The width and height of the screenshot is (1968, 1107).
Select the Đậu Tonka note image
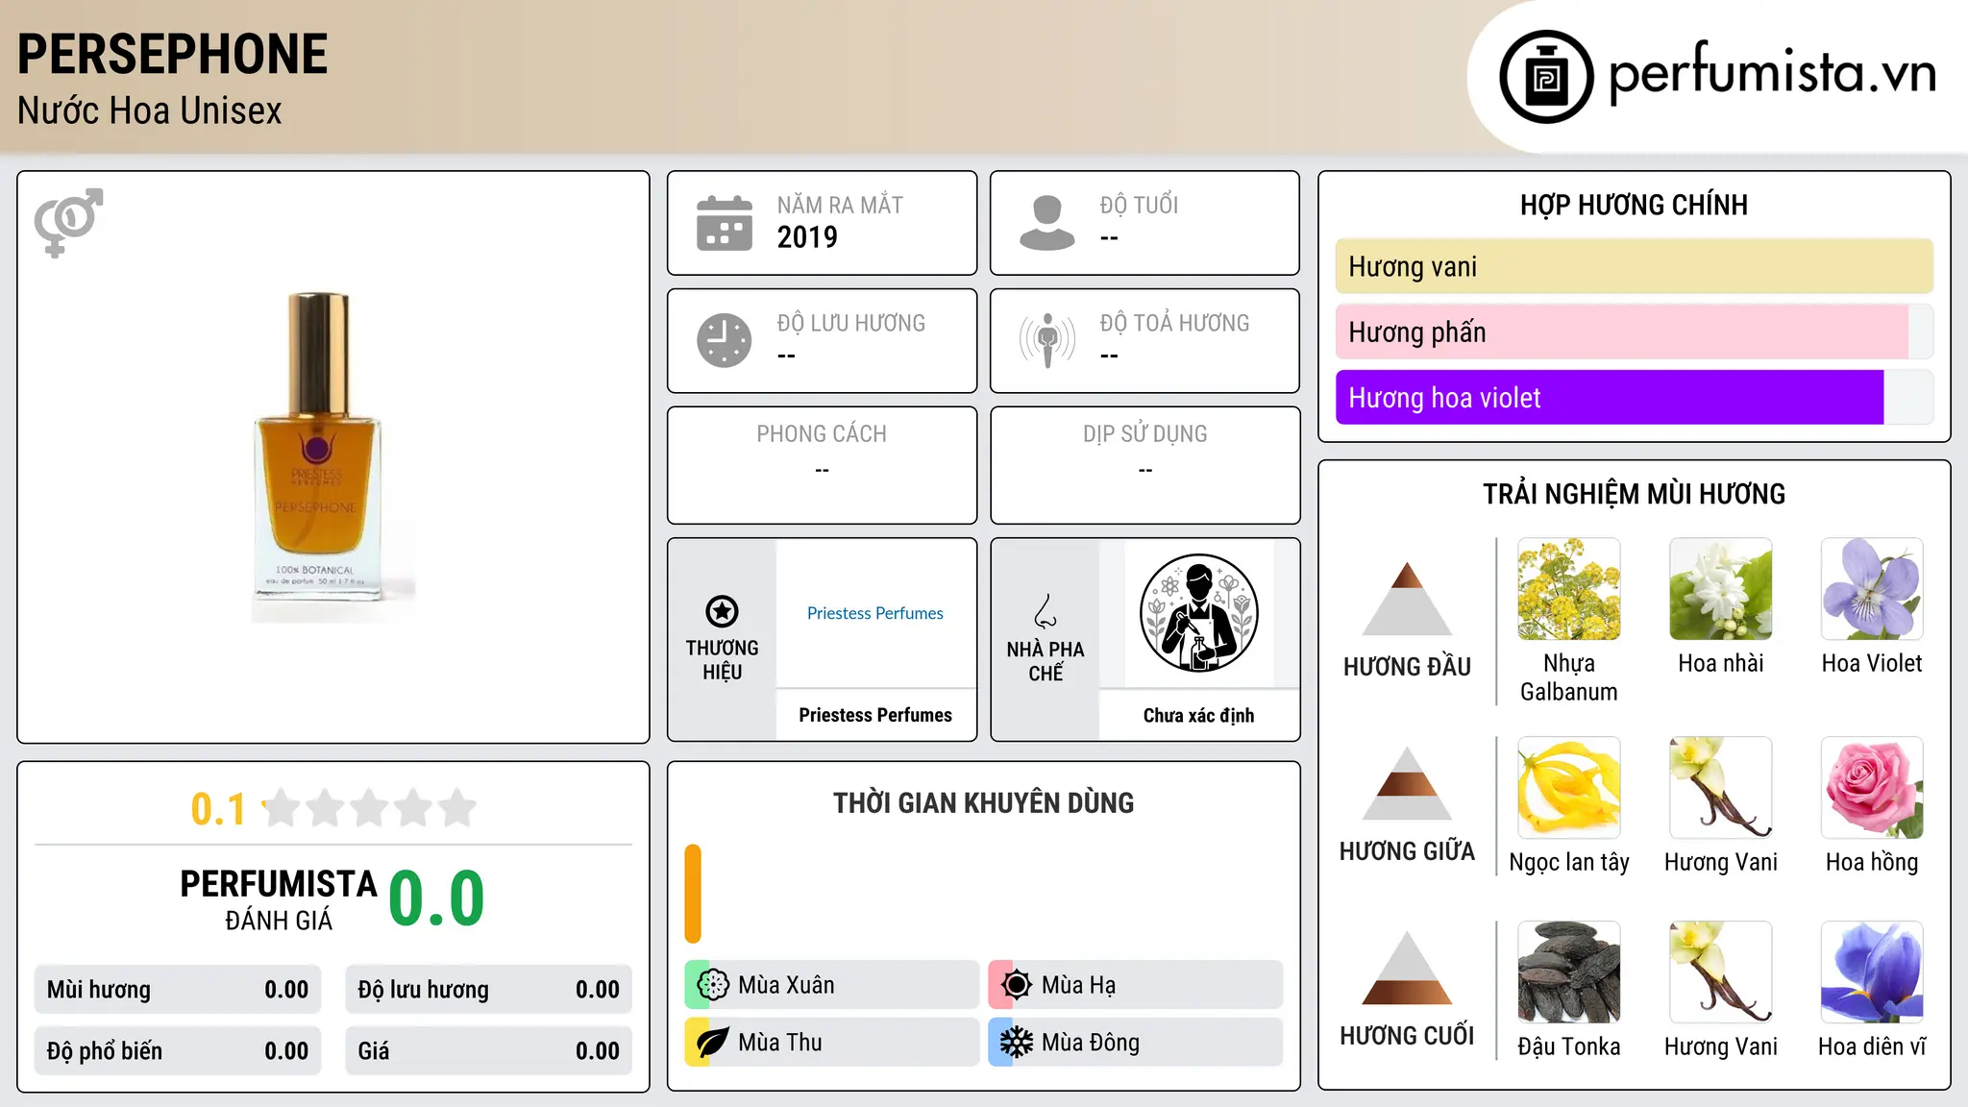1569,972
